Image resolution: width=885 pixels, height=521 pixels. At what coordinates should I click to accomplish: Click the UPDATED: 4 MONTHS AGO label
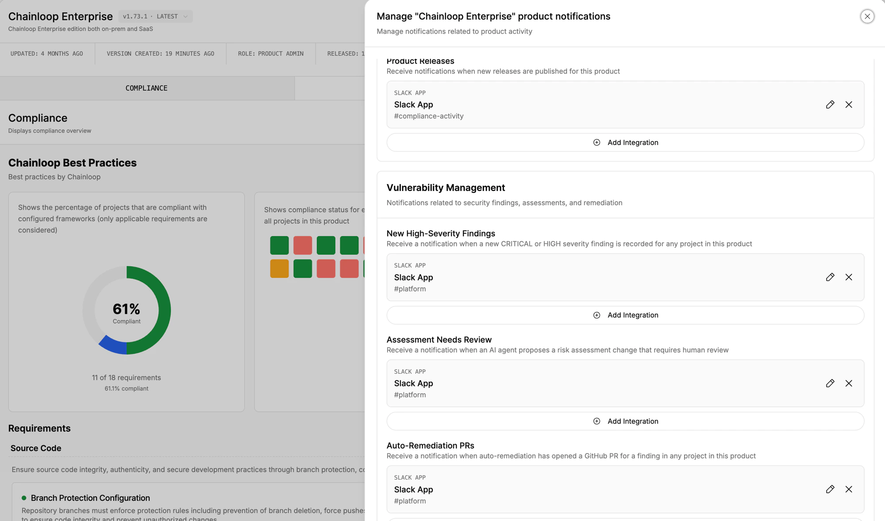(x=46, y=54)
